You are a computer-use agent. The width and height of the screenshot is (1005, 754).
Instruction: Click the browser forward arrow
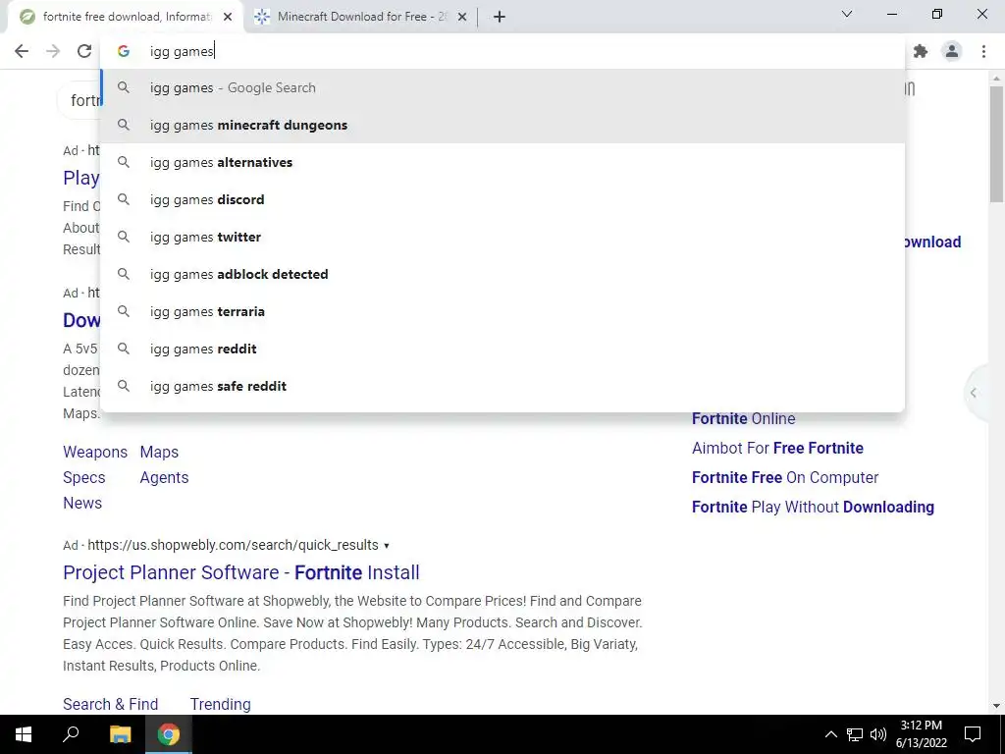53,51
